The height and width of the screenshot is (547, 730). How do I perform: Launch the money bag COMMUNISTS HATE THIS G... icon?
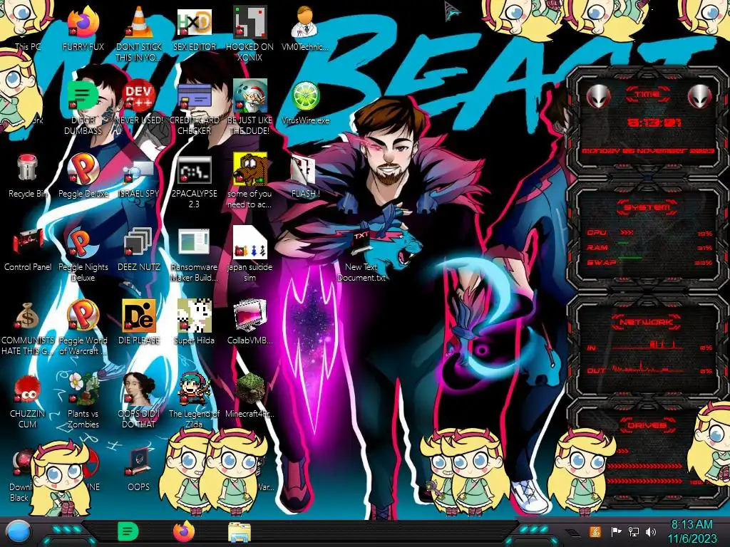28,328
